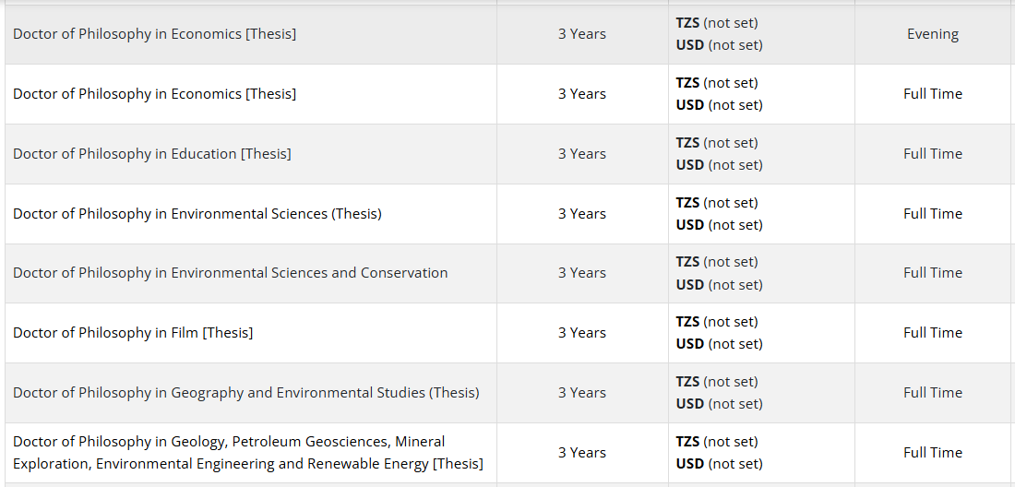The image size is (1015, 487).
Task: Click 3 Years duration in the Education row
Action: pyautogui.click(x=582, y=154)
